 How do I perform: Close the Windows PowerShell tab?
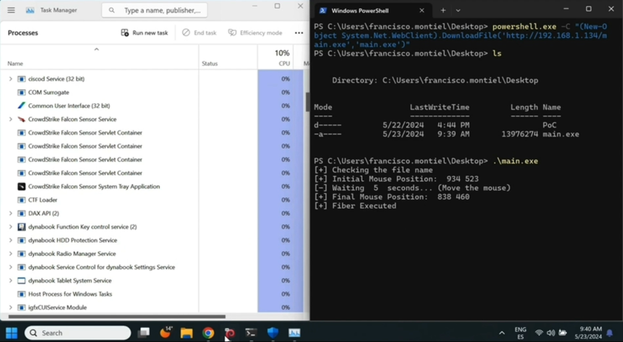(422, 10)
